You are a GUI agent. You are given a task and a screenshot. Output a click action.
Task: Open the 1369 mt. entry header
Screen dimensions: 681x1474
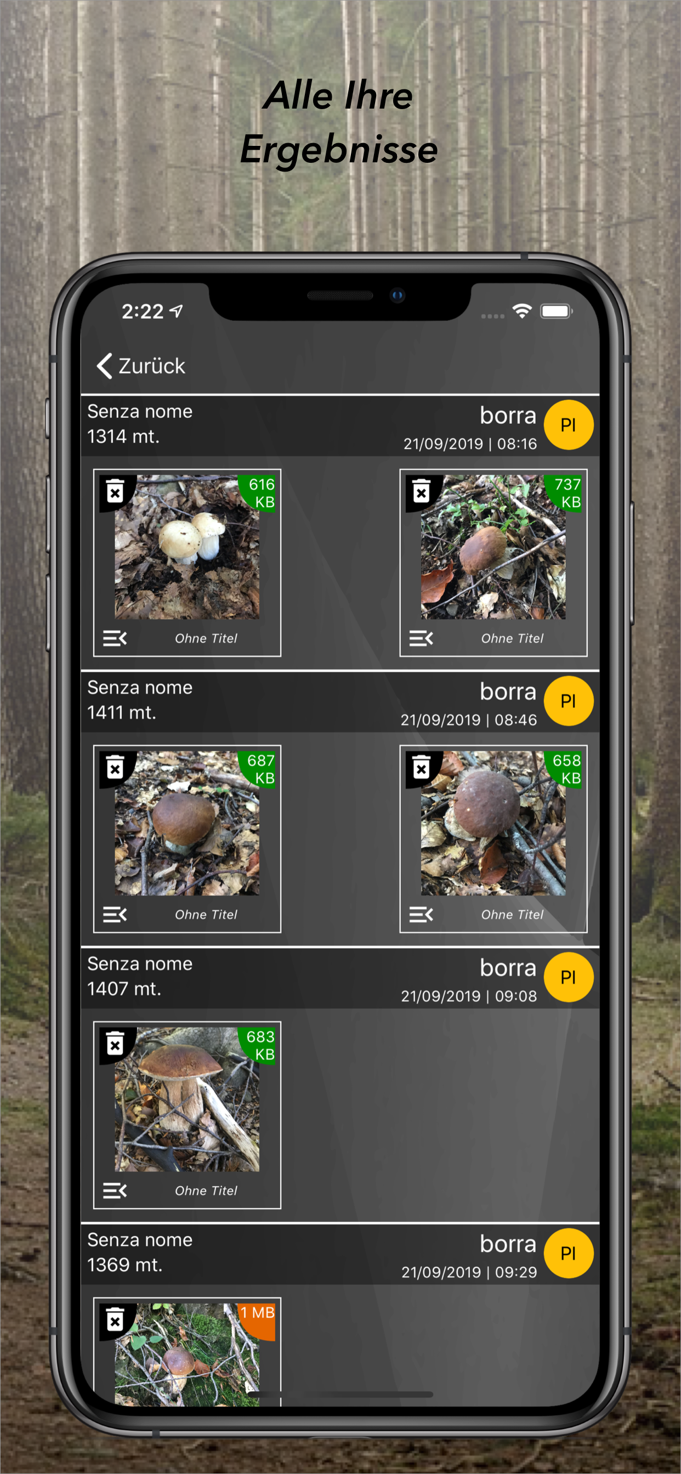point(340,1254)
